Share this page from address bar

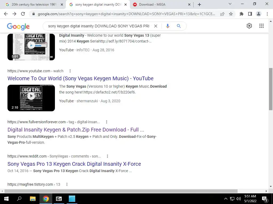(222, 14)
